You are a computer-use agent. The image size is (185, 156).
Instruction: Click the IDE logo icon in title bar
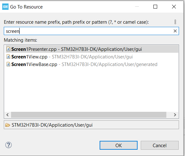click(x=5, y=7)
